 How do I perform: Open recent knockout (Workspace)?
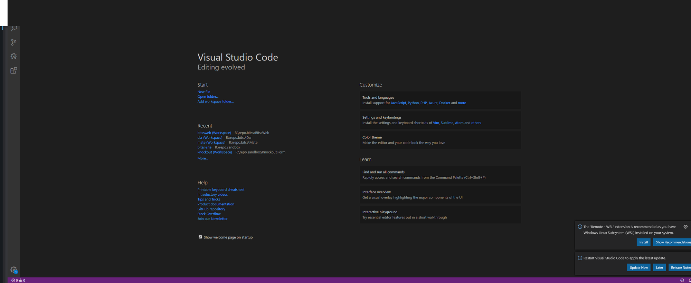pos(215,152)
